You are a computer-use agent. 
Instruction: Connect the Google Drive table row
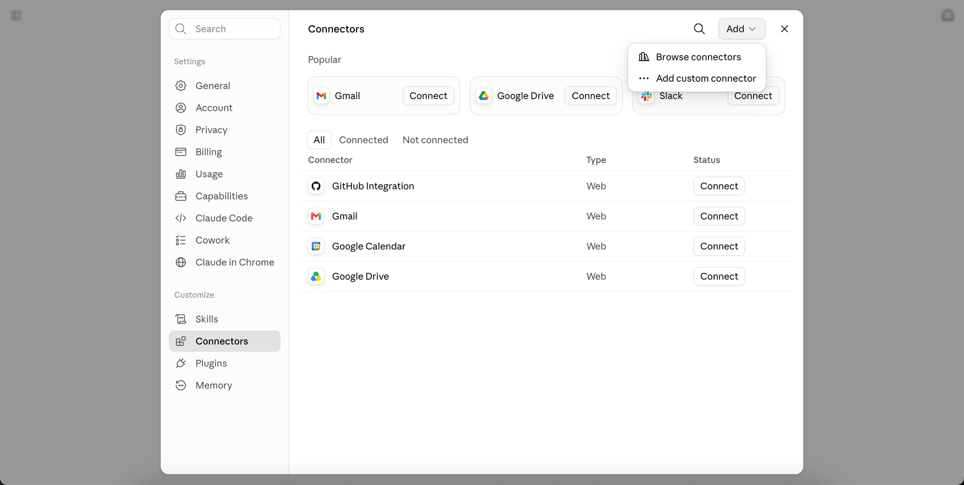click(x=719, y=276)
